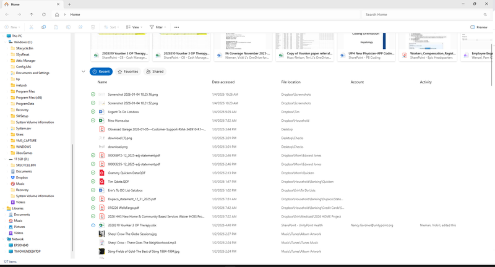The image size is (495, 267).
Task: Switch to the Shared tab
Action: click(155, 72)
